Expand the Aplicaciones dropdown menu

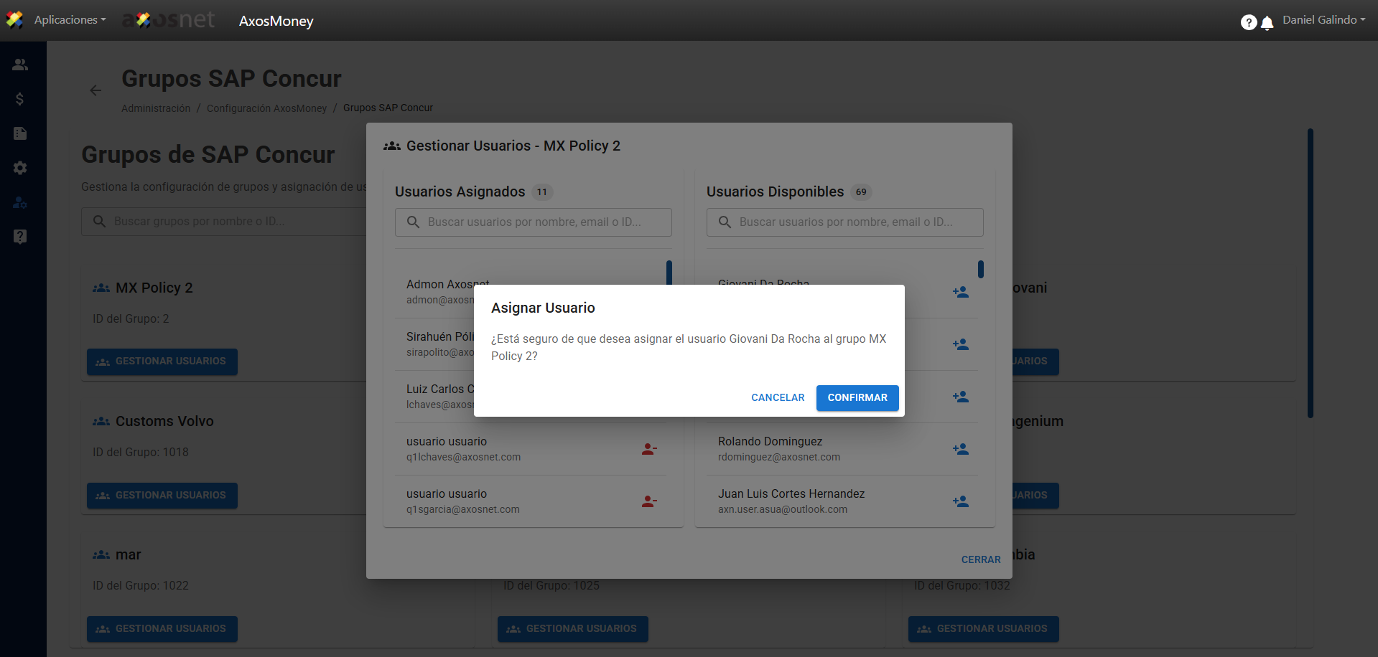(x=70, y=20)
